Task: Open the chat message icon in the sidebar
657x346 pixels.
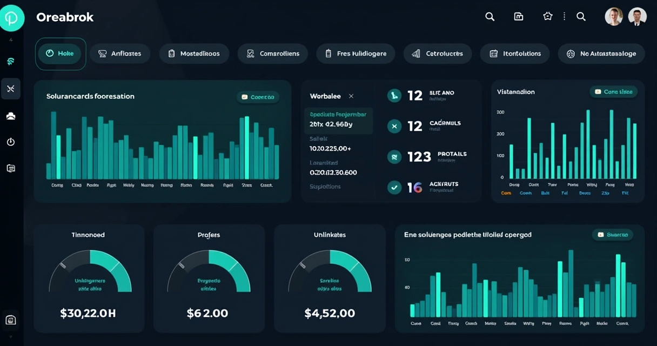Action: point(11,168)
